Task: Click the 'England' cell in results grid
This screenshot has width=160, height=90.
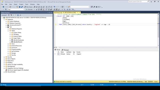Action: pyautogui.click(x=79, y=54)
